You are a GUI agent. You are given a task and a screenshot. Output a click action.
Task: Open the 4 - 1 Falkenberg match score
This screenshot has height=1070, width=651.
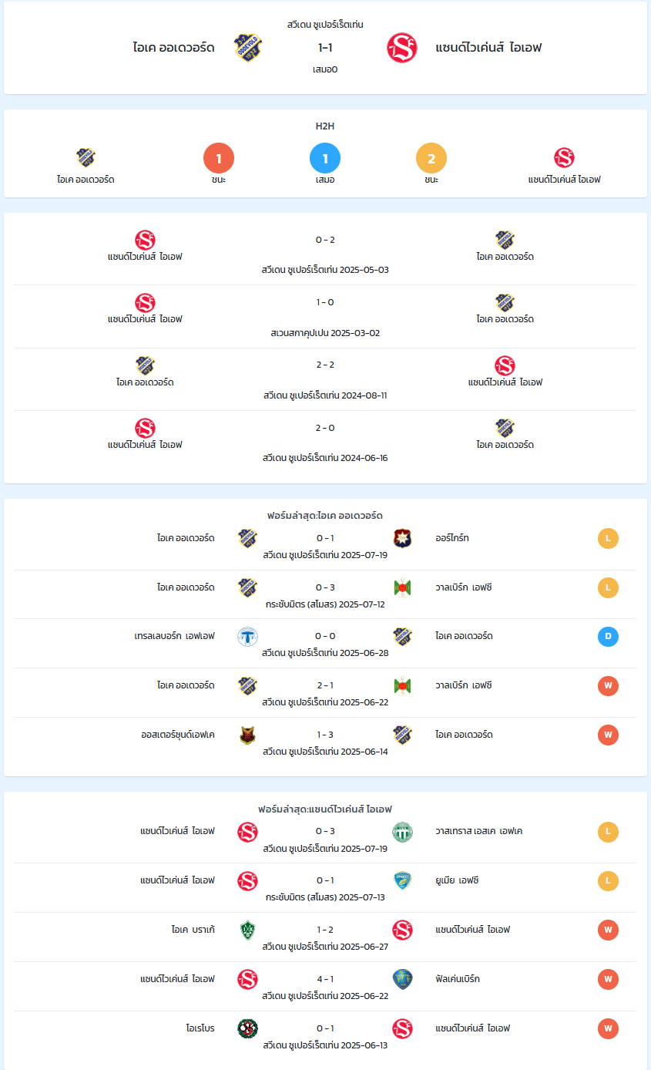tap(325, 979)
